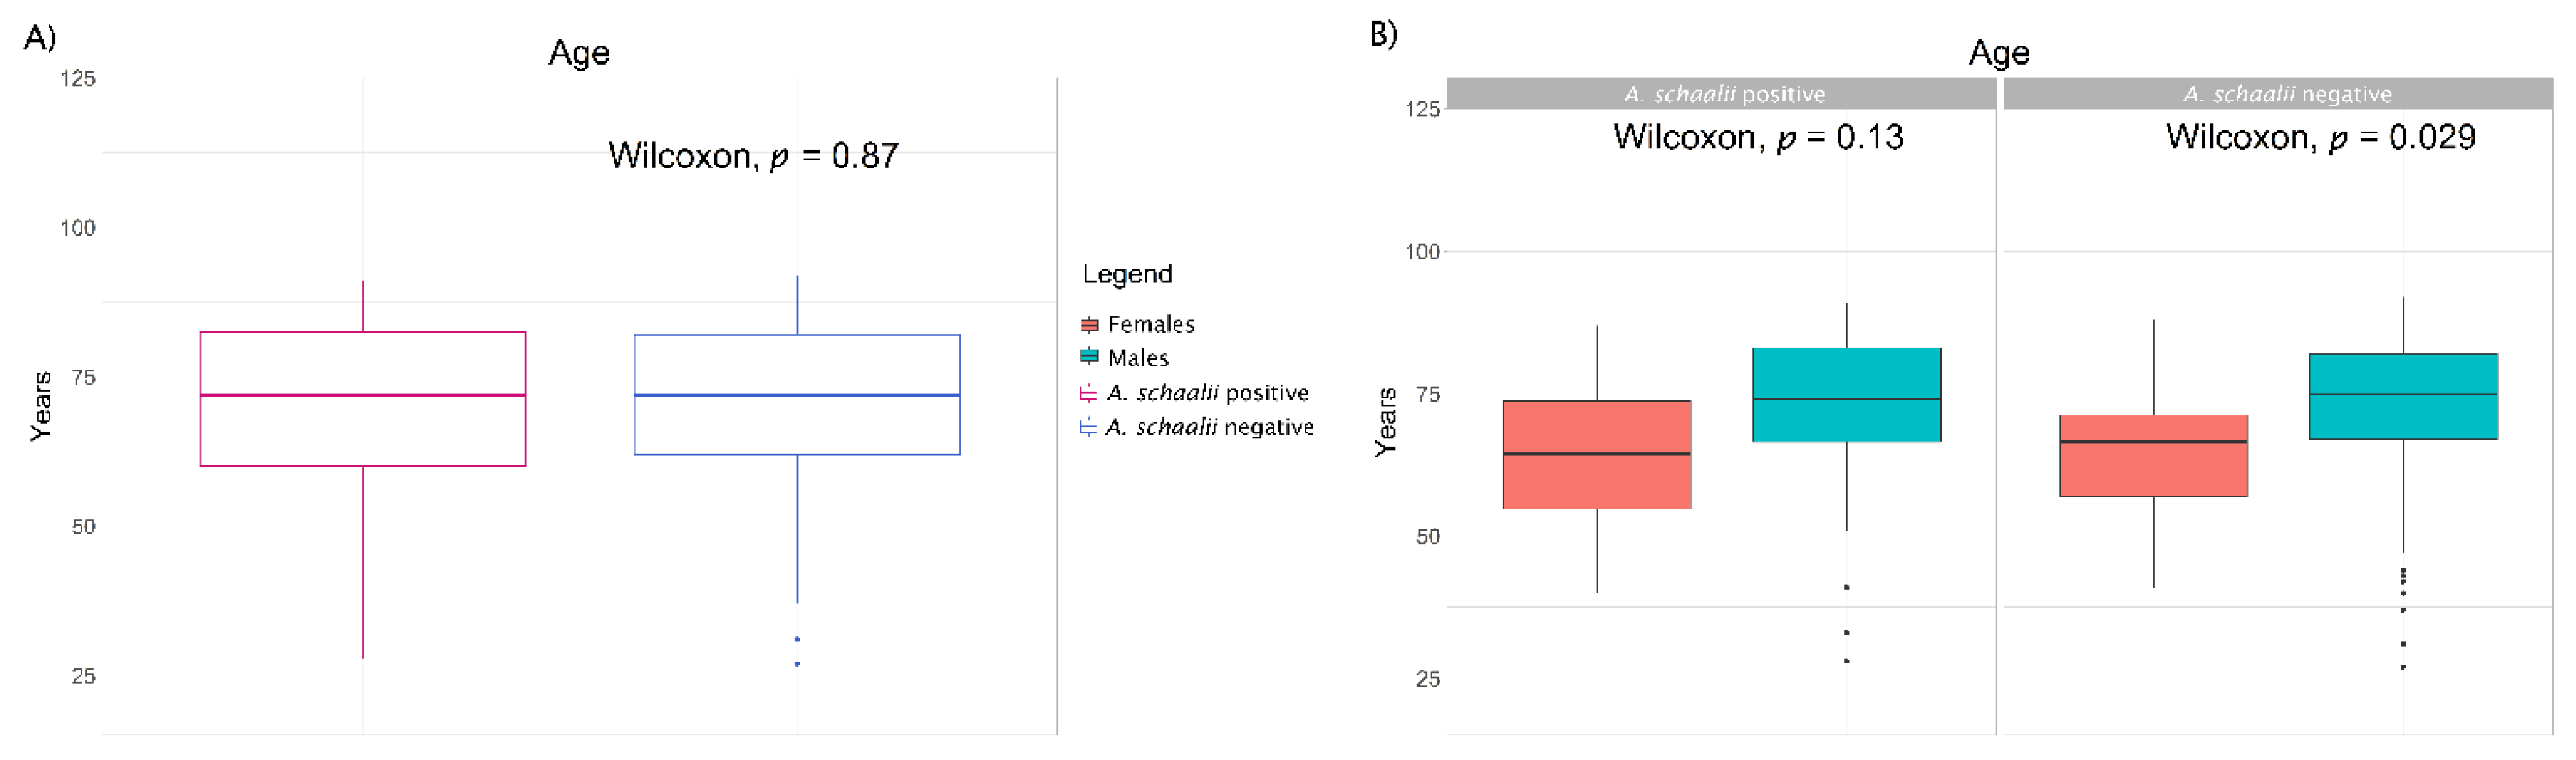Select the A. schaalii negative facet strip
Image resolution: width=2576 pixels, height=760 pixels.
[2278, 94]
